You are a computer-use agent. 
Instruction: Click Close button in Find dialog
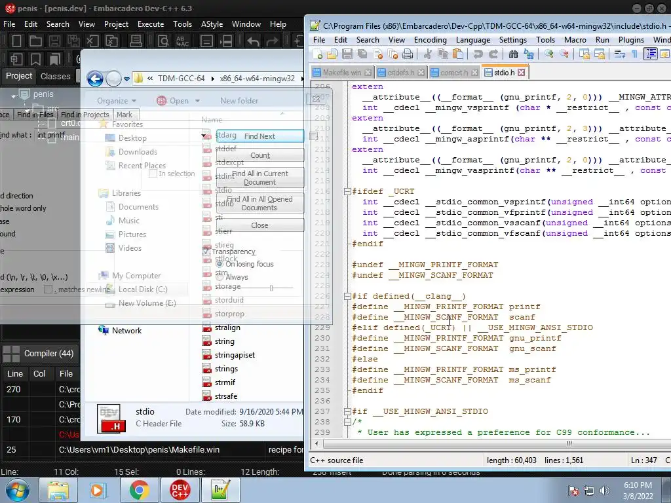point(259,225)
